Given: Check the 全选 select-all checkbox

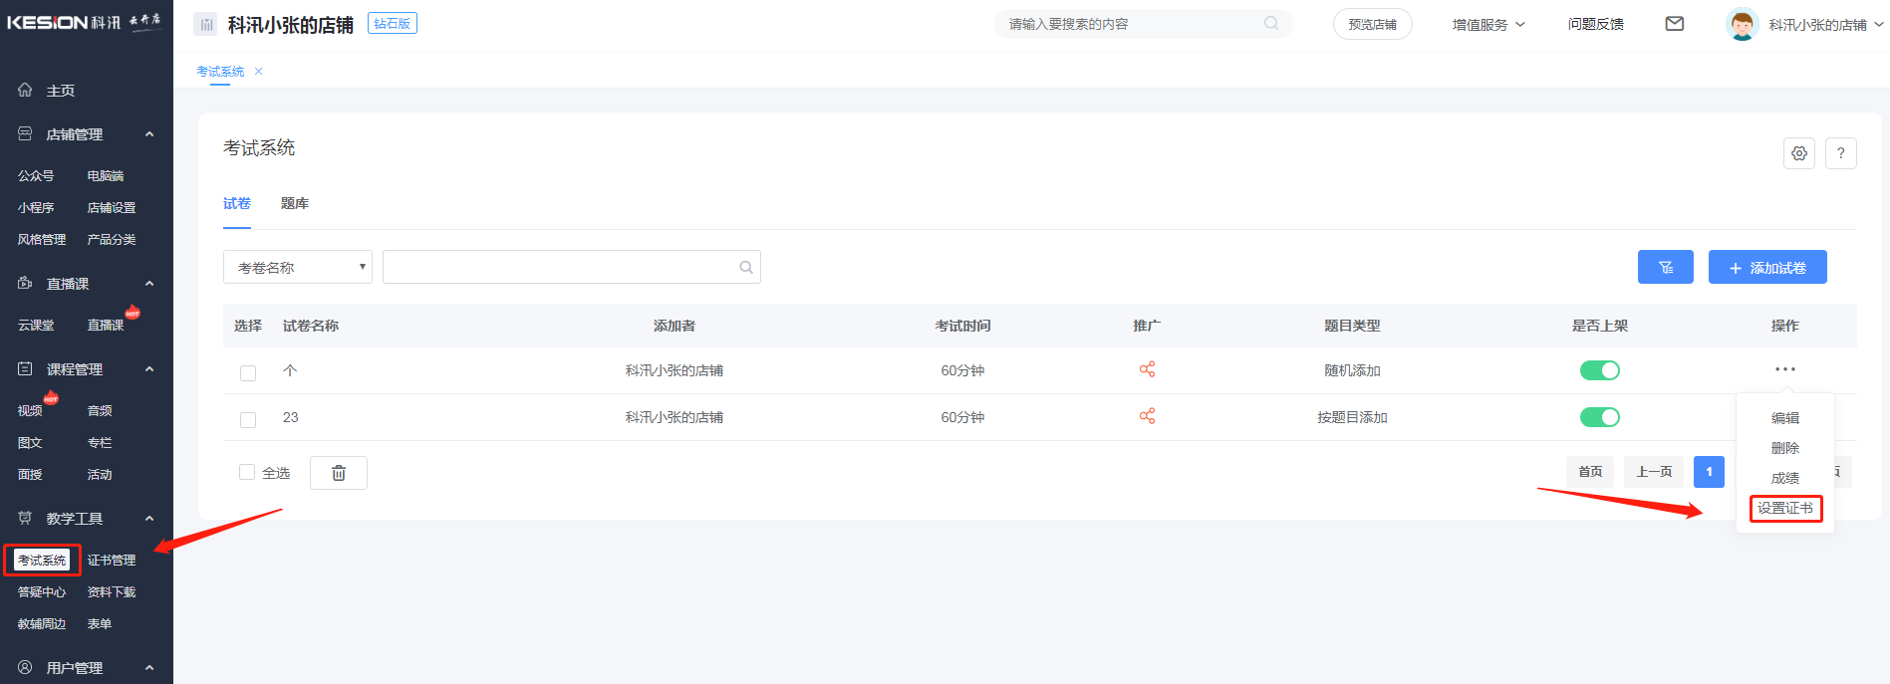Looking at the screenshot, I should [x=247, y=472].
